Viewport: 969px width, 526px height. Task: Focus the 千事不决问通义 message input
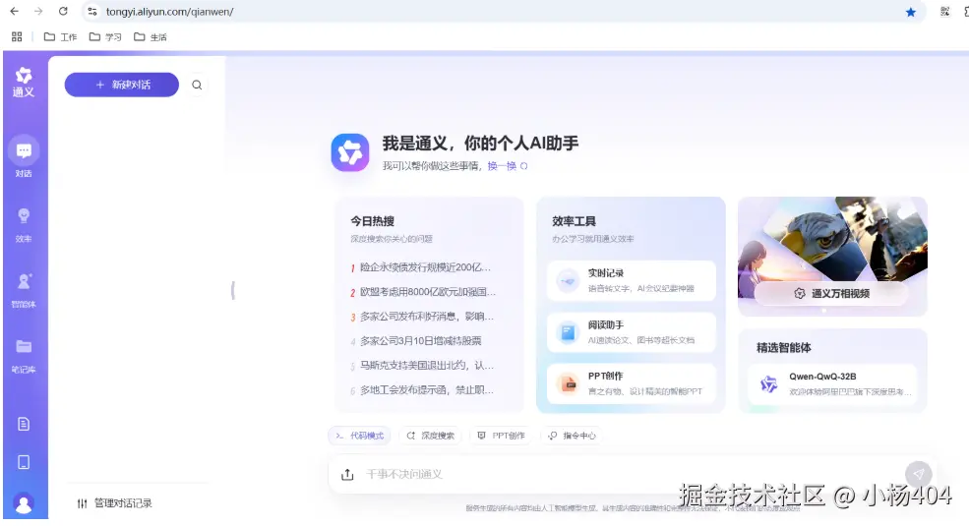631,474
